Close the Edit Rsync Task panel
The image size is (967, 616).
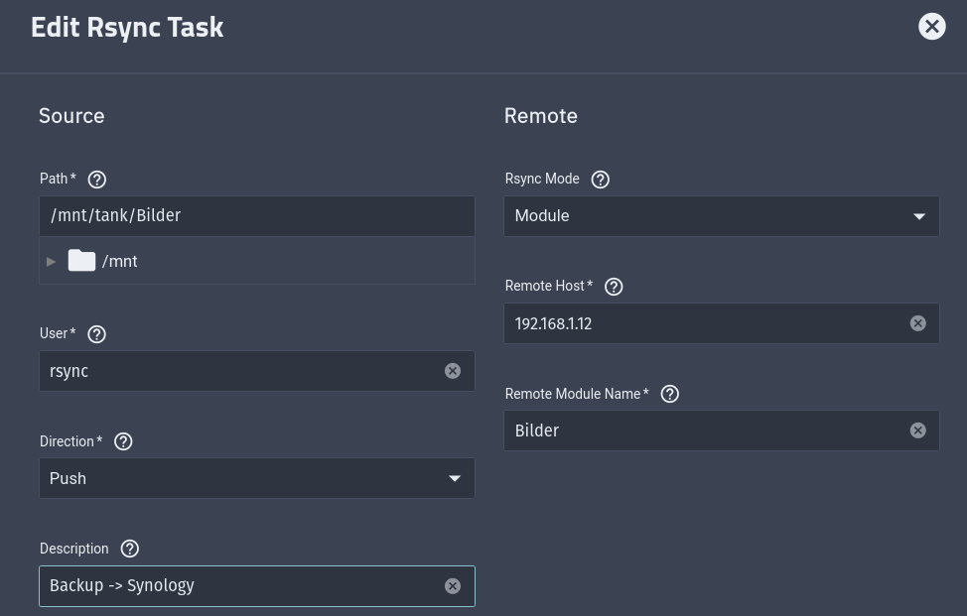[931, 27]
